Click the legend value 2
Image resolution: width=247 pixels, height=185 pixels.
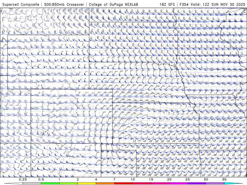[78, 179]
